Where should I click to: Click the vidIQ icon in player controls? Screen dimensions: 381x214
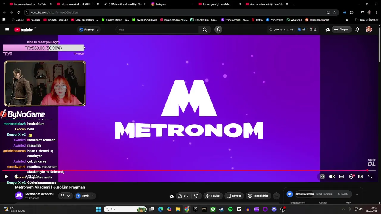322,177
